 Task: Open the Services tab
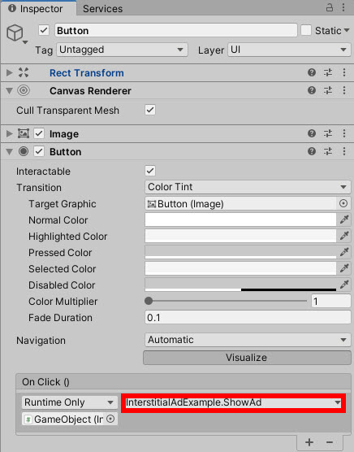(102, 9)
